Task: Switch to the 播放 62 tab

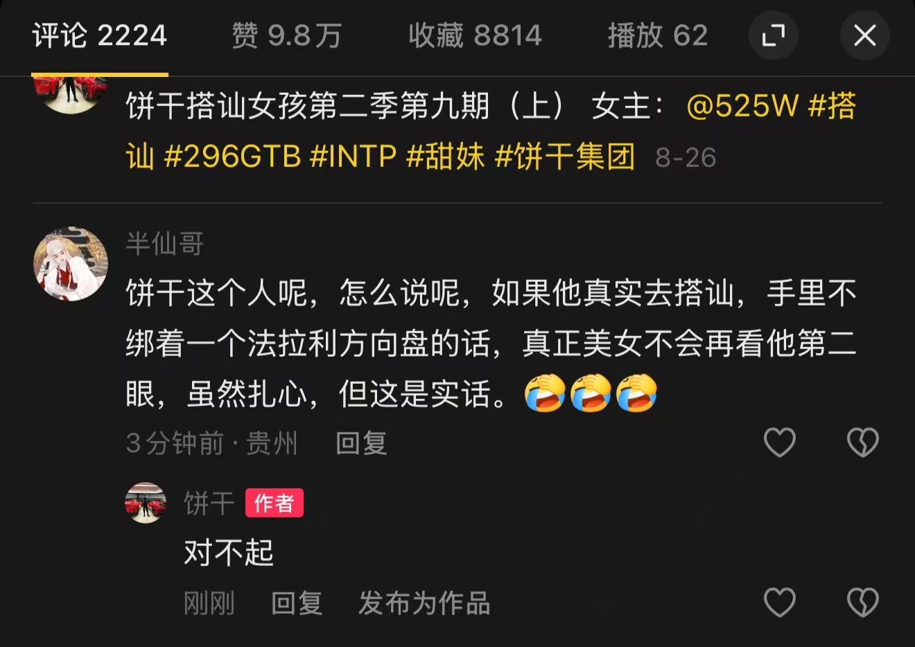Action: [x=658, y=35]
